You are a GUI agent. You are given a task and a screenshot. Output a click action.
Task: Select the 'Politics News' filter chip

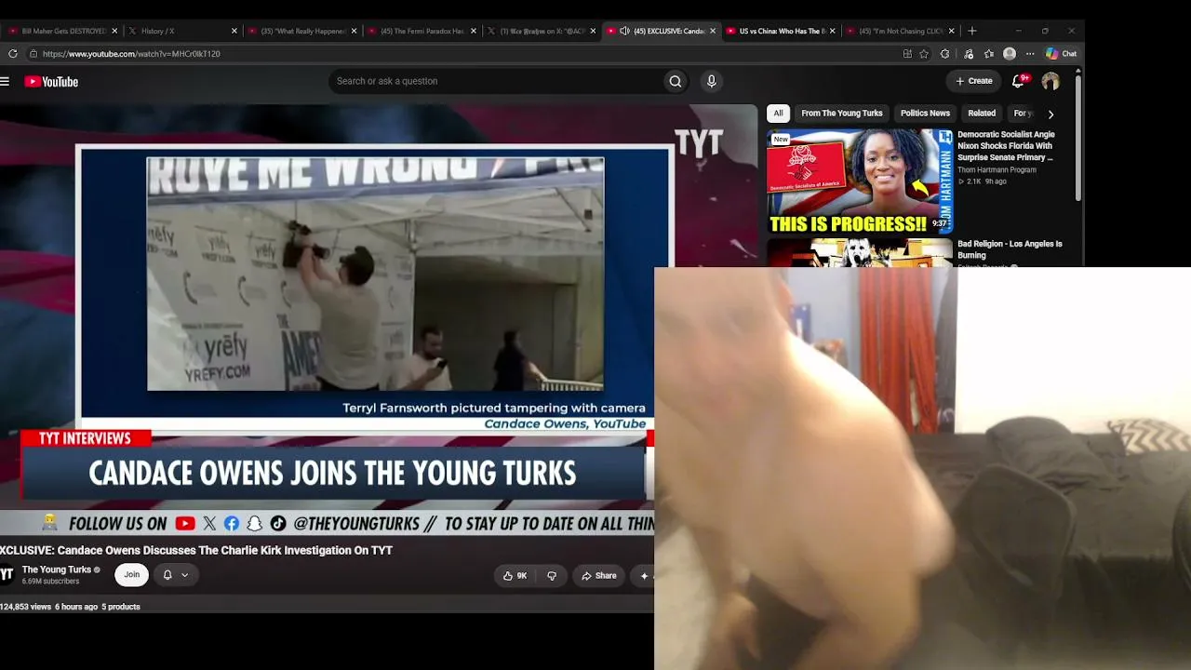coord(925,114)
